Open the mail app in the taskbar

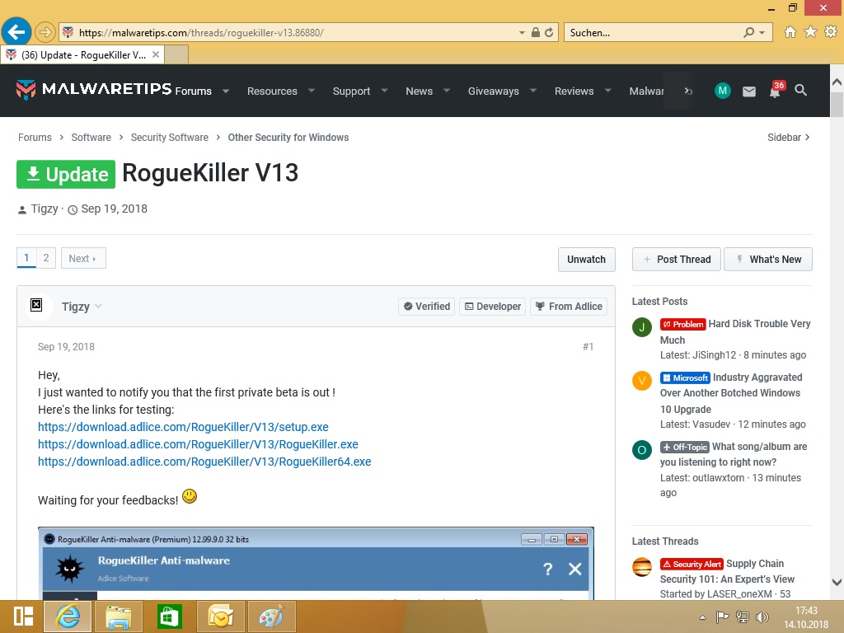[x=221, y=617]
